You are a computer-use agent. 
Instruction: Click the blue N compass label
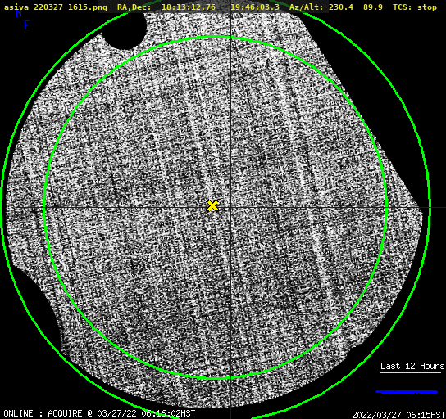tap(19, 13)
